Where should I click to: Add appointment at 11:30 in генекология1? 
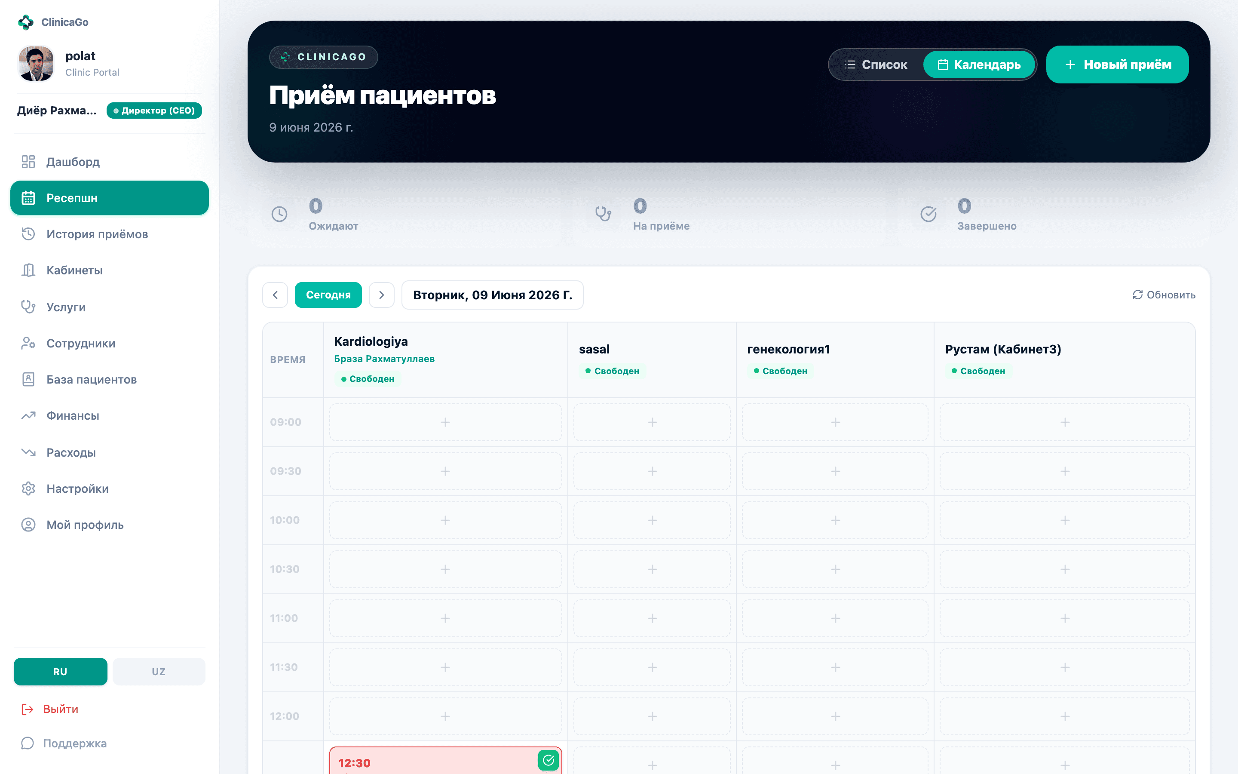point(835,667)
